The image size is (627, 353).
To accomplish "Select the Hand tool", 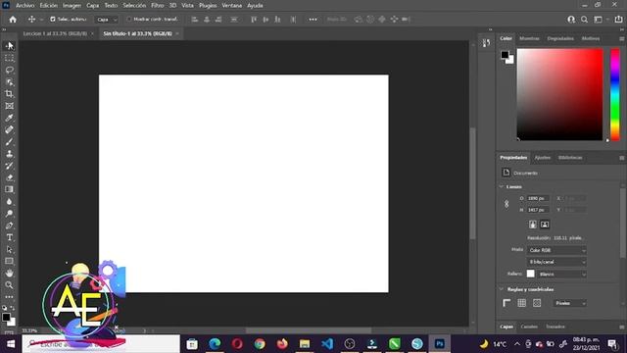I will click(x=9, y=273).
